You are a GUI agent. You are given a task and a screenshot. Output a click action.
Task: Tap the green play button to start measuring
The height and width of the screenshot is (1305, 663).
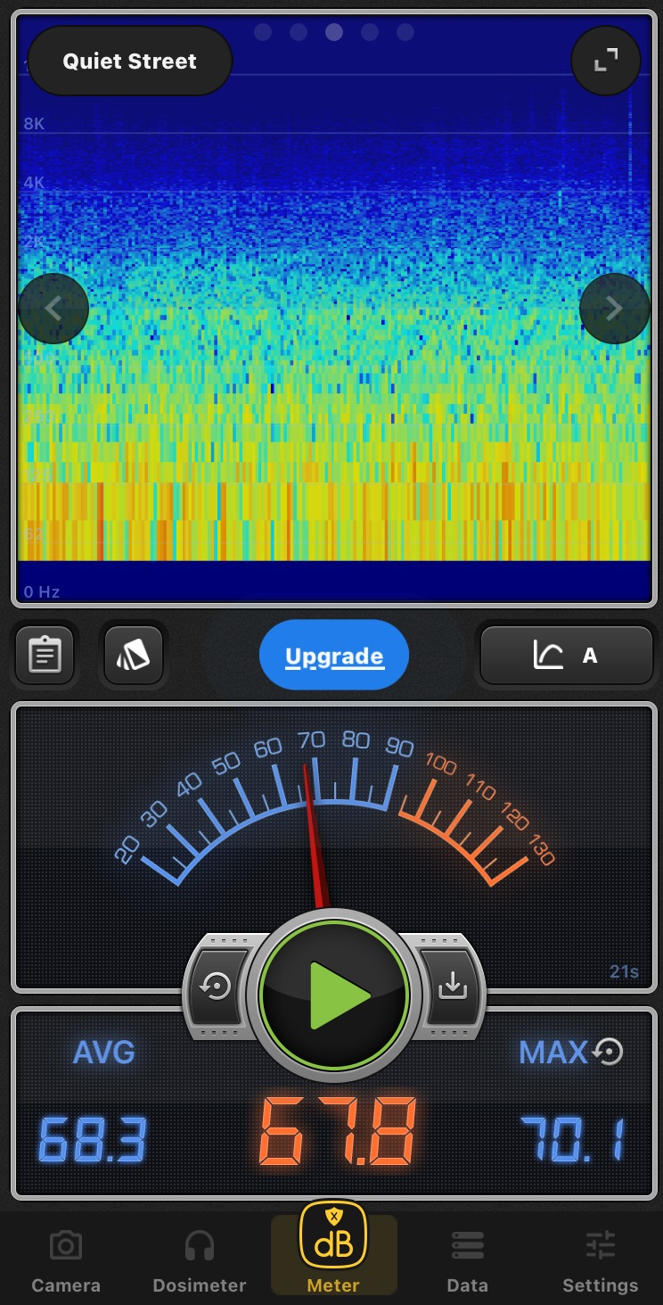(x=334, y=995)
